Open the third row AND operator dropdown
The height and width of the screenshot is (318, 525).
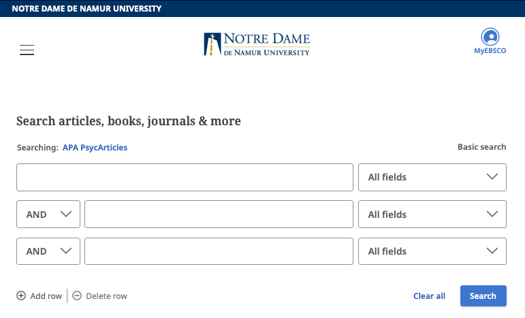coord(48,251)
